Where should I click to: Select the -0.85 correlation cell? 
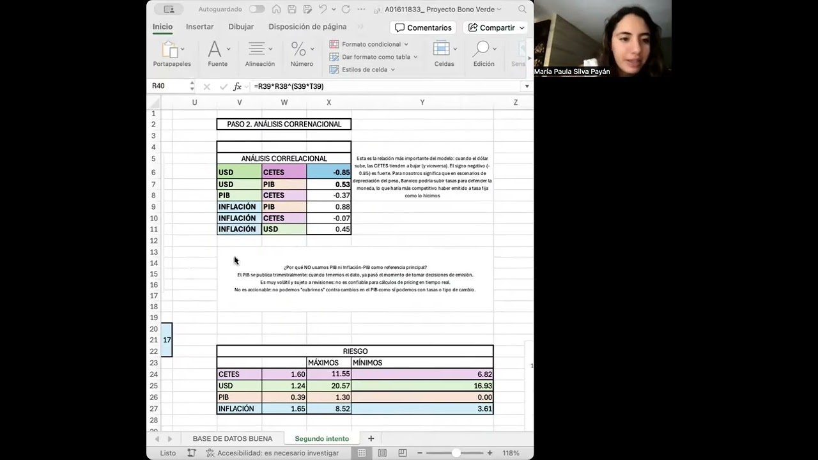pyautogui.click(x=328, y=172)
